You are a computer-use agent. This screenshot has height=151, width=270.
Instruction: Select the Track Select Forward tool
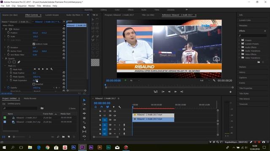tap(84, 104)
